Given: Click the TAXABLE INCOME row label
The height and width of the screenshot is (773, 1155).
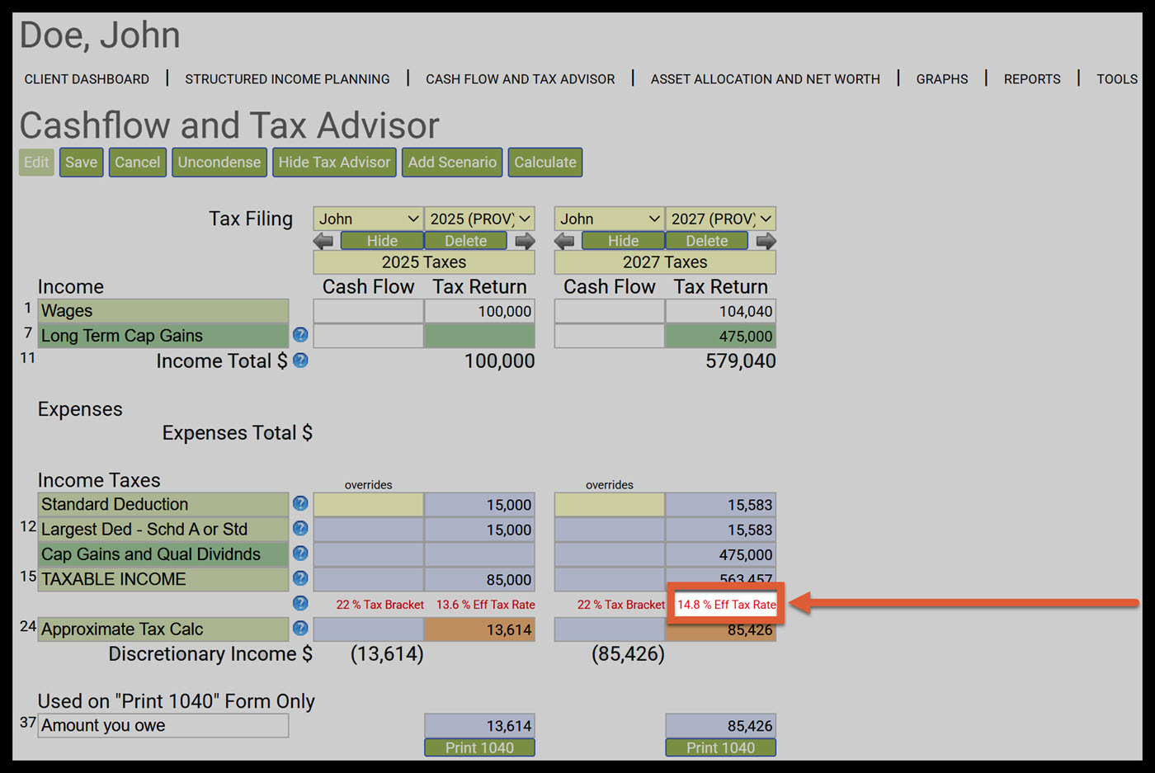Looking at the screenshot, I should coord(163,579).
